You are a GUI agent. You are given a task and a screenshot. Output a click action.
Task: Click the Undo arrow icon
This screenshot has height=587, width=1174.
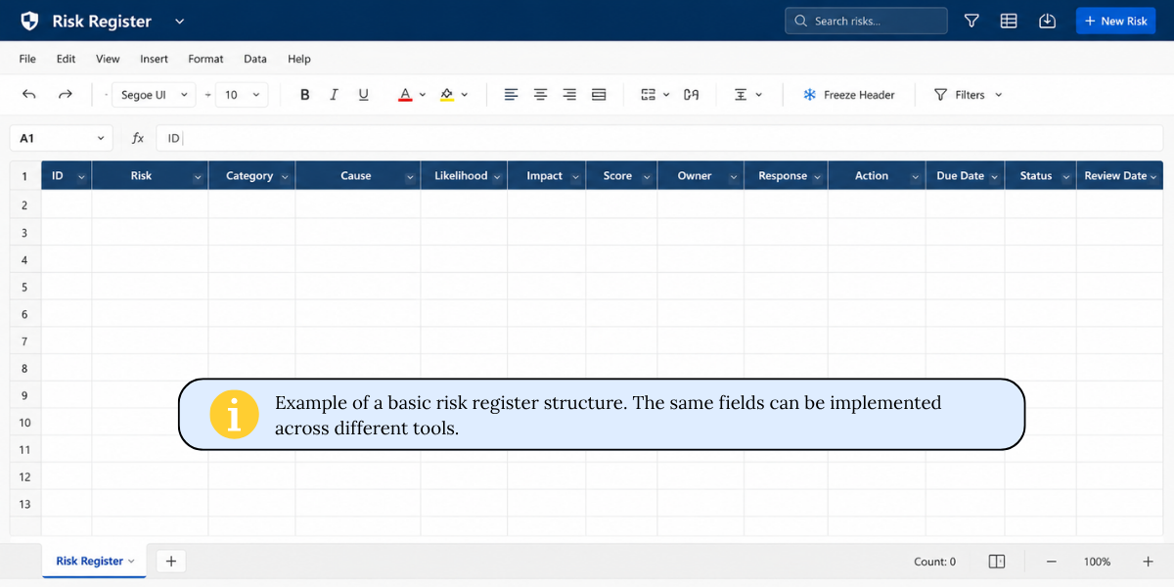29,95
